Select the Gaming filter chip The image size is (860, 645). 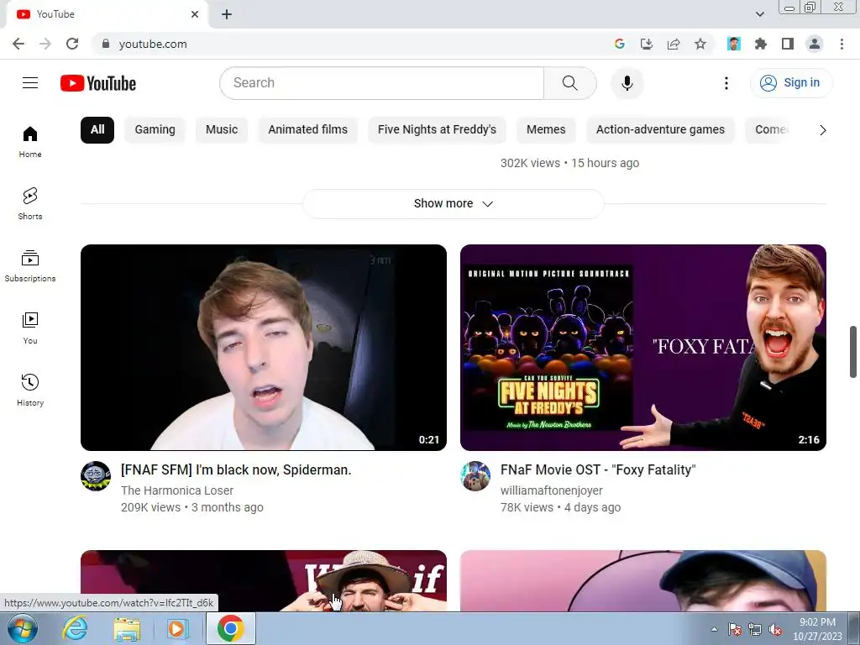155,130
